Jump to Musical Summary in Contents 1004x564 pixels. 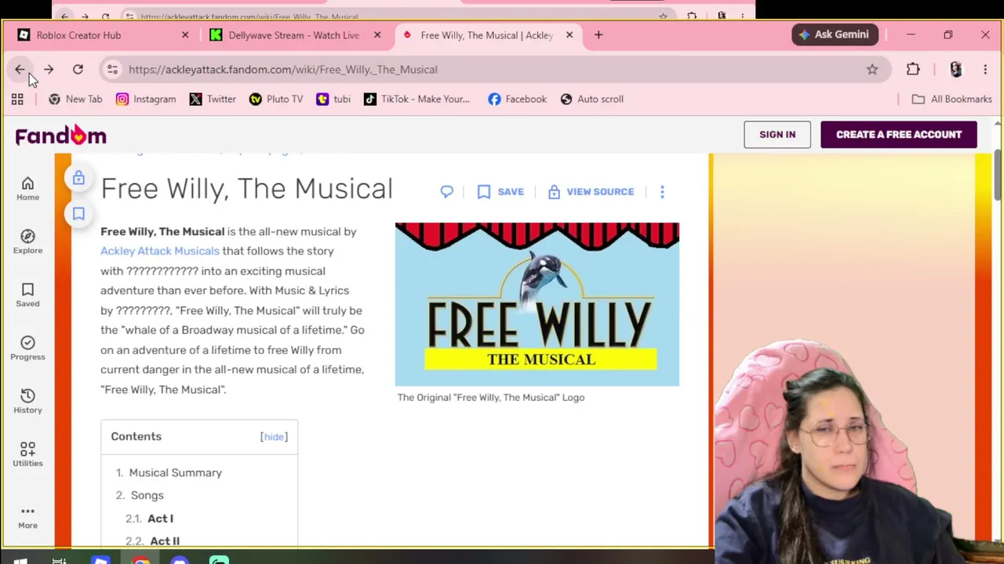176,472
